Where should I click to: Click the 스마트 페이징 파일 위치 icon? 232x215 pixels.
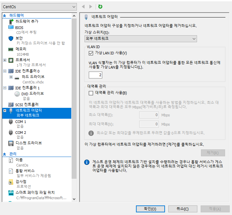coord(11,193)
